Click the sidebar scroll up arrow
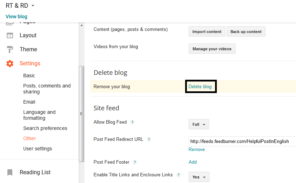Viewport: 296px width, 183px height. click(x=82, y=25)
